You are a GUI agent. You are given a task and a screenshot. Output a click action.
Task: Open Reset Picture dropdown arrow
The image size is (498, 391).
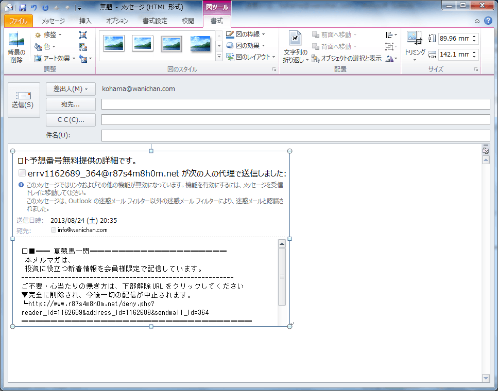[x=91, y=59]
